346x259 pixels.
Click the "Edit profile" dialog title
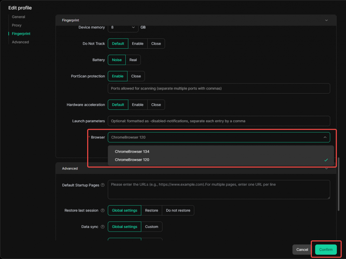point(20,8)
